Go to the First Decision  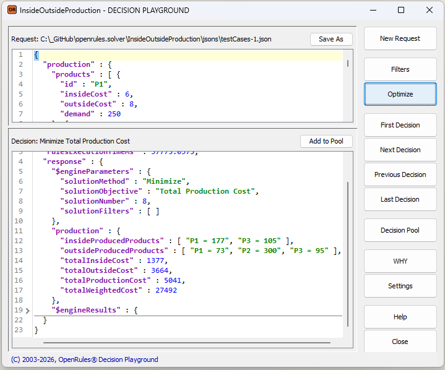[400, 125]
